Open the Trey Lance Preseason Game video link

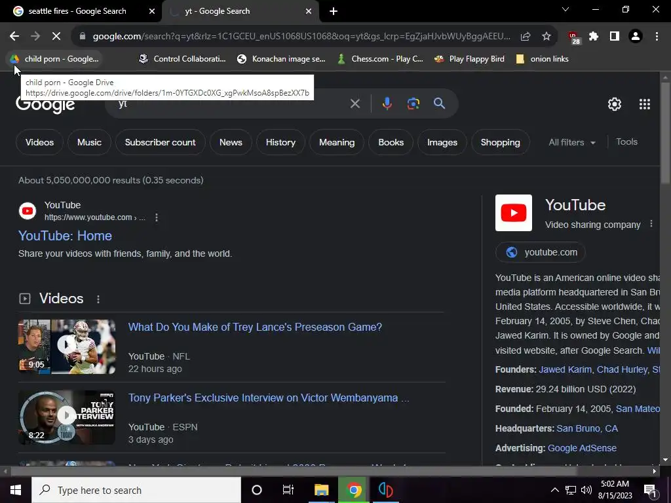[x=255, y=327]
